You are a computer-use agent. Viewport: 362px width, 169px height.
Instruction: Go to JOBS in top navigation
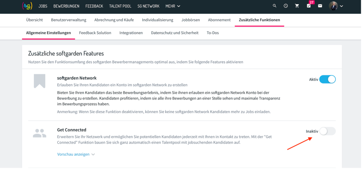[x=43, y=6]
